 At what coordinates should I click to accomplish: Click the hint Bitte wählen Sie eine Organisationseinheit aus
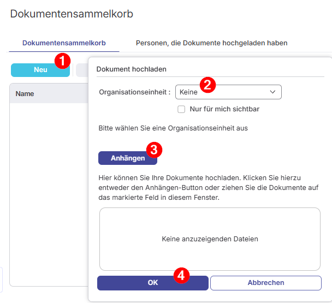pos(174,128)
